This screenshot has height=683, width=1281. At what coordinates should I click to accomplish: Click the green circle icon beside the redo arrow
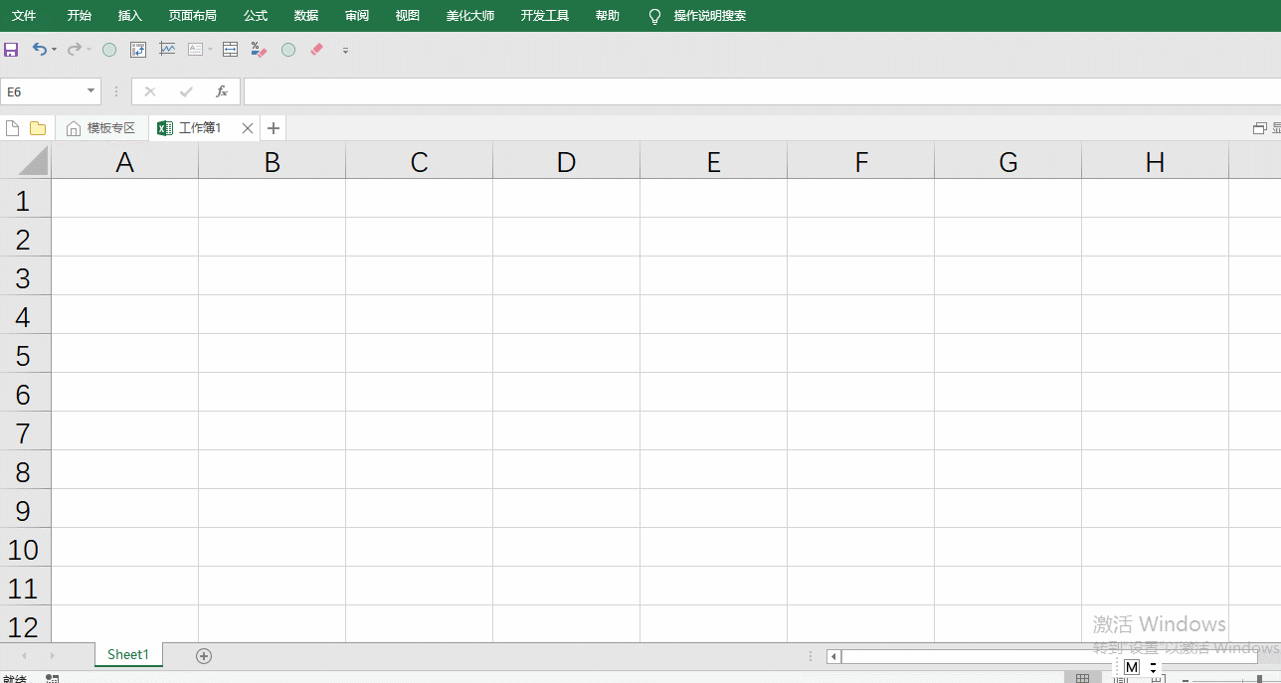[109, 50]
